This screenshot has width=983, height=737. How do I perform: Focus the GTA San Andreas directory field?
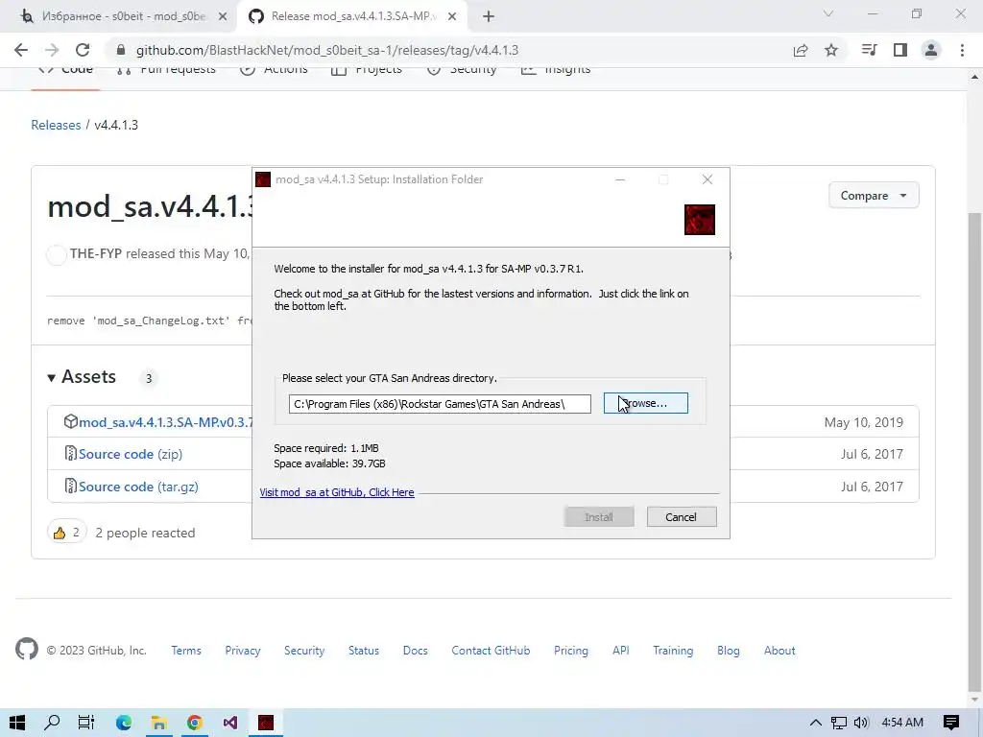(440, 404)
